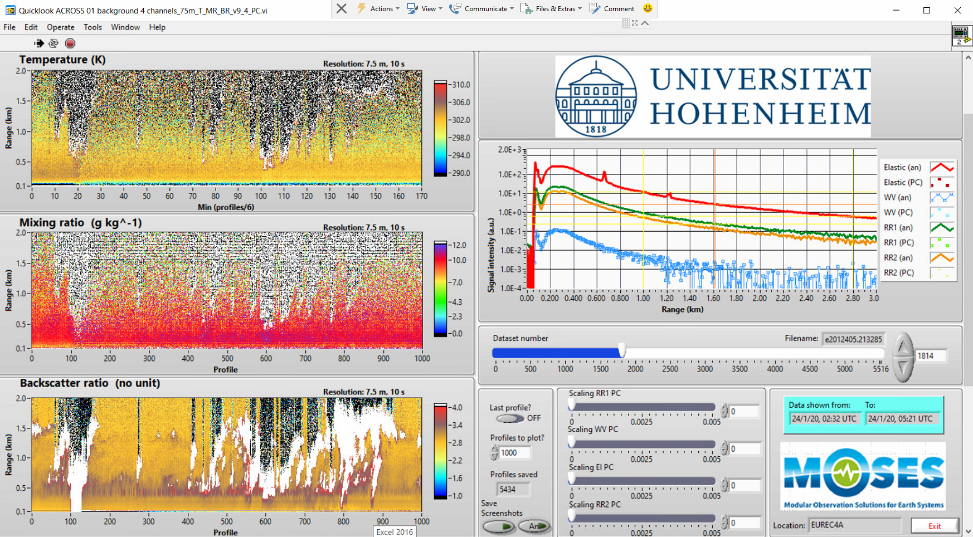
Task: Open the Operate menu
Action: (60, 27)
